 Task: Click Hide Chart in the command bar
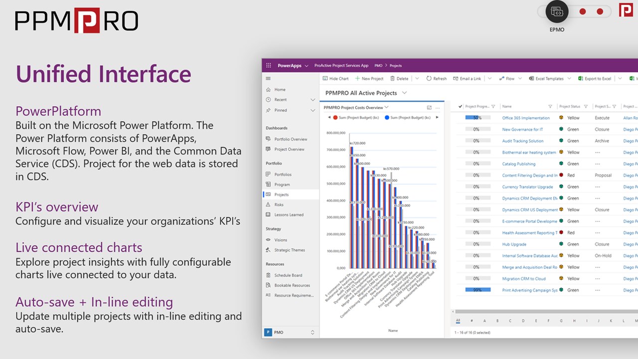(x=335, y=78)
